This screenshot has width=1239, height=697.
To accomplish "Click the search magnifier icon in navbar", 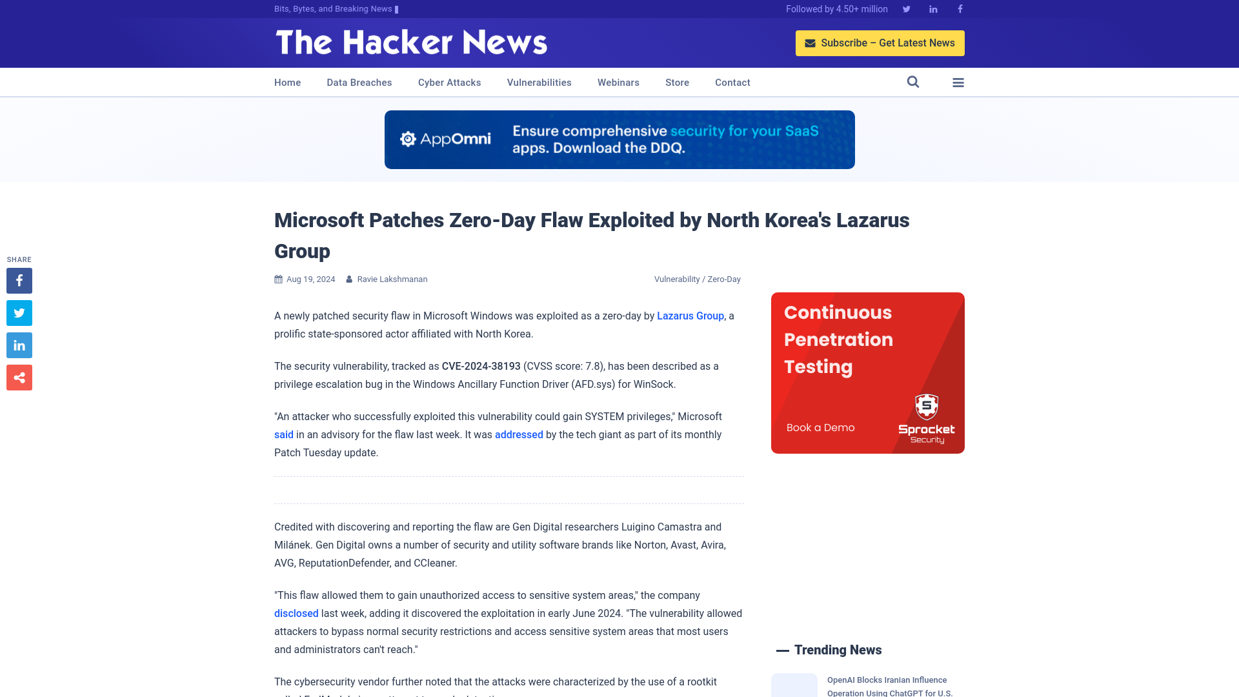I will pyautogui.click(x=912, y=82).
